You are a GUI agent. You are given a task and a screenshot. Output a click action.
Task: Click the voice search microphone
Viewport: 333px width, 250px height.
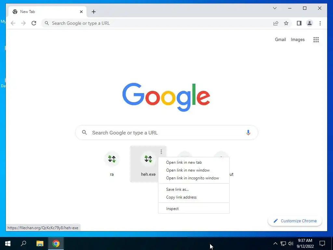coord(248,133)
